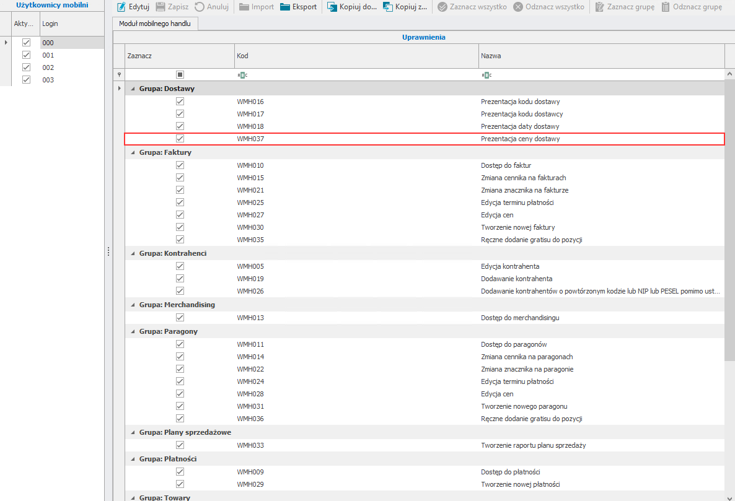Sort by the Nazwa column header
Screen dimensions: 735x501
point(601,56)
